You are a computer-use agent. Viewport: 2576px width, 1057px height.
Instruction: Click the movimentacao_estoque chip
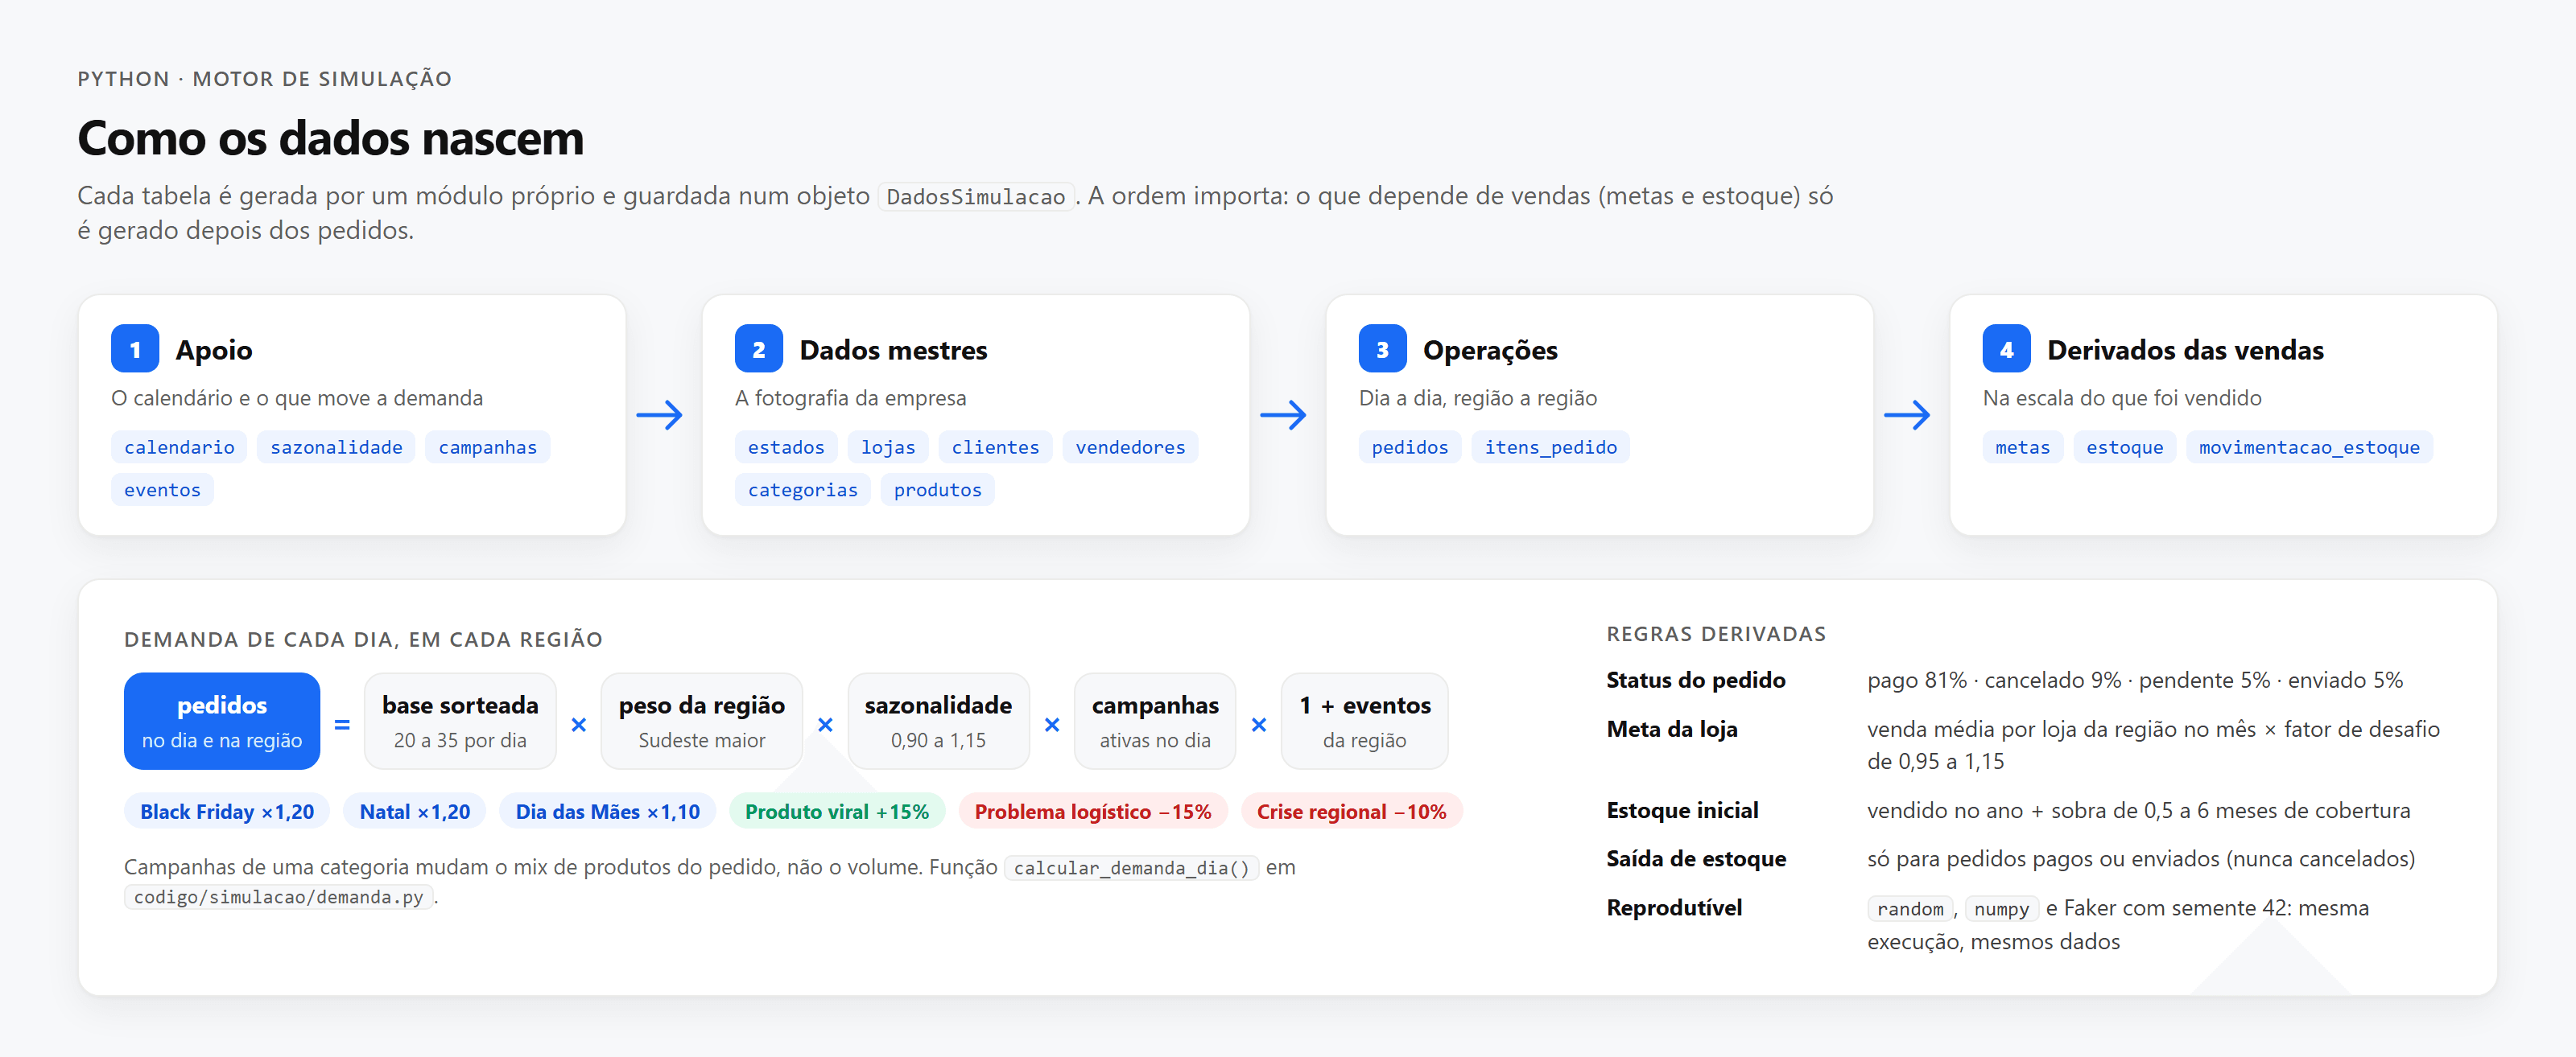pos(2309,446)
